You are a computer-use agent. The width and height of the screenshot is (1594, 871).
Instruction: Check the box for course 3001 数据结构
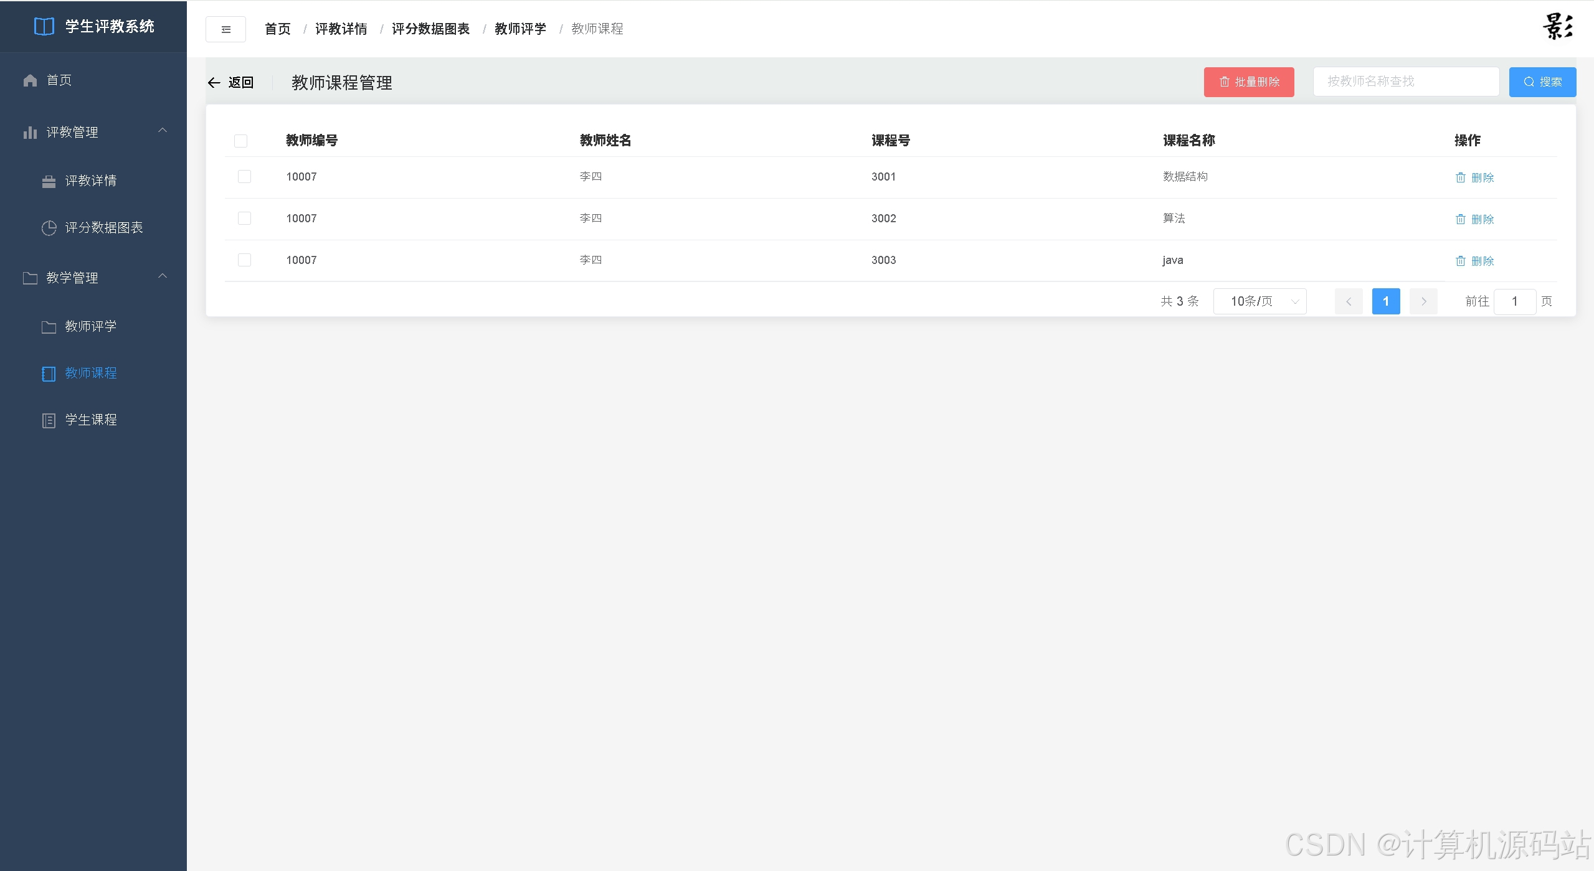(244, 177)
